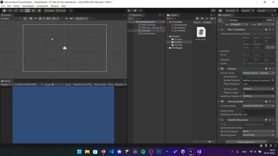The height and width of the screenshot is (156, 278).
Task: Select the C# script asset thumbnail
Action: (201, 32)
